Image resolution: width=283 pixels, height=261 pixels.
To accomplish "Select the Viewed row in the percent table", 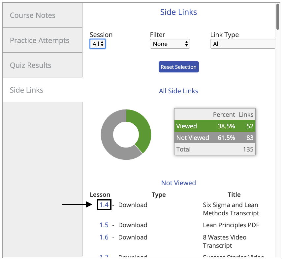I will click(214, 126).
